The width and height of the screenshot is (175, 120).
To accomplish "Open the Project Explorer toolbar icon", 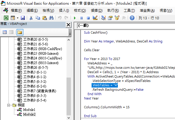I will click(x=104, y=18).
